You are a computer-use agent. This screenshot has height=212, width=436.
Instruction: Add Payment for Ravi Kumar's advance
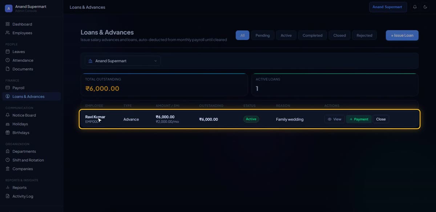tap(359, 119)
